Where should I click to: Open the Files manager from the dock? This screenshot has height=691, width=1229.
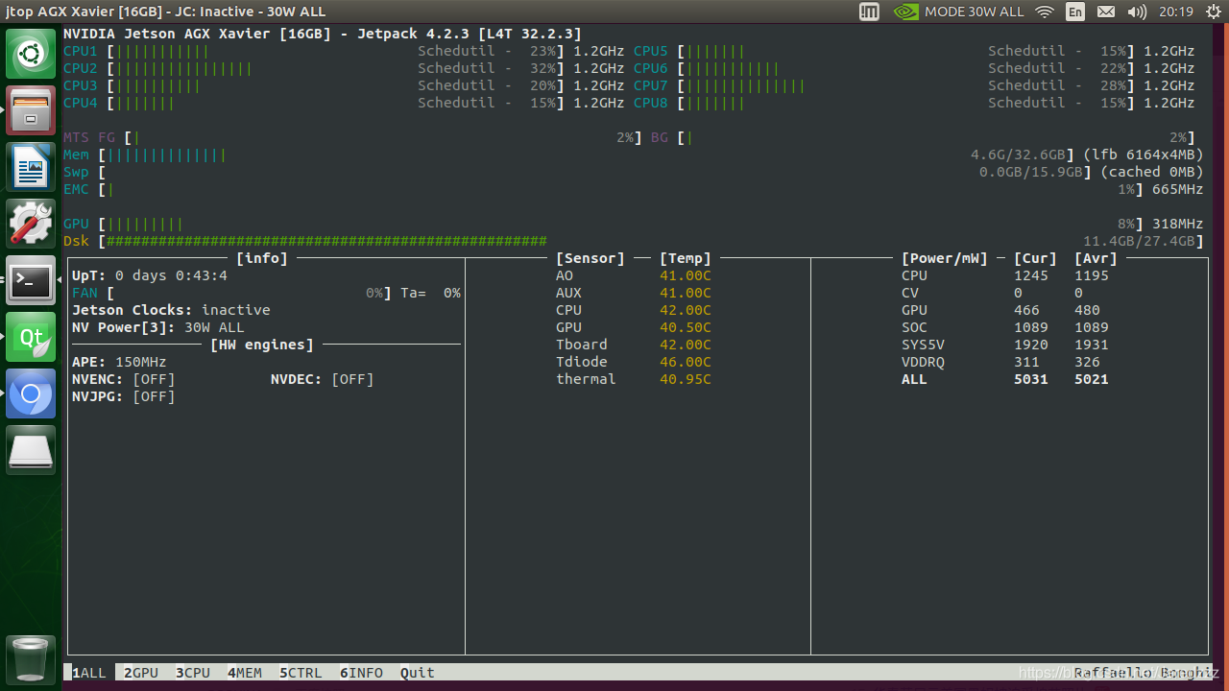coord(32,110)
